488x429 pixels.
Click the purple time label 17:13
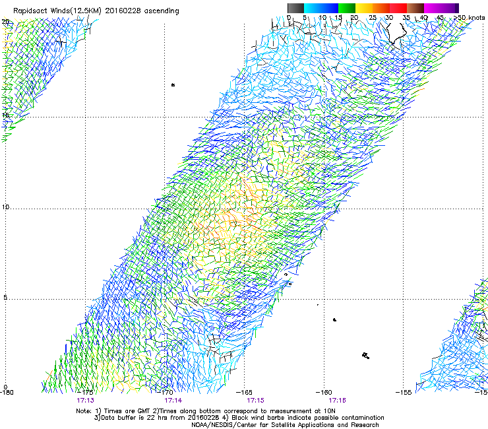(85, 401)
